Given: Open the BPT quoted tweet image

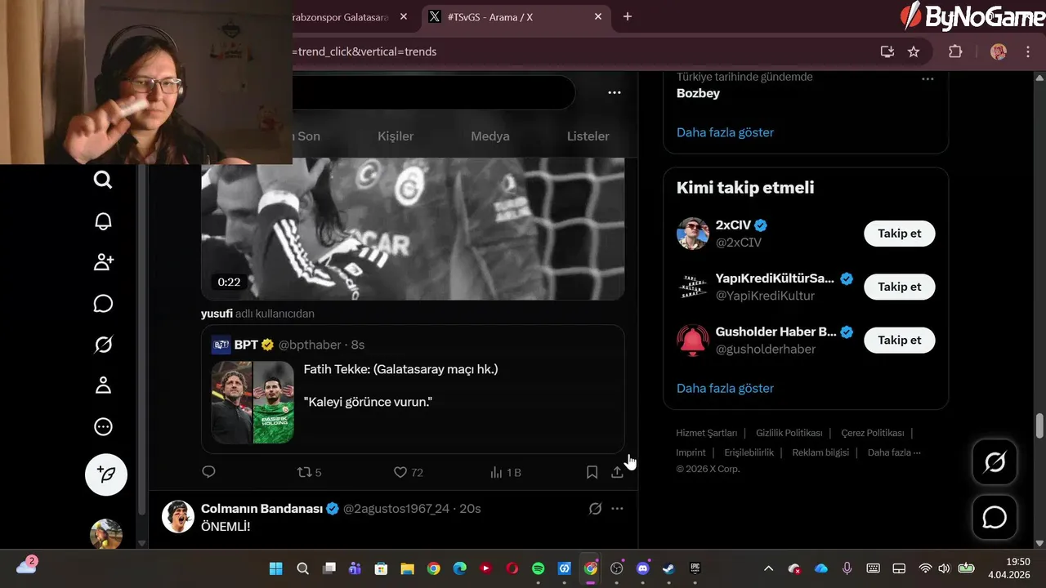Looking at the screenshot, I should [253, 403].
